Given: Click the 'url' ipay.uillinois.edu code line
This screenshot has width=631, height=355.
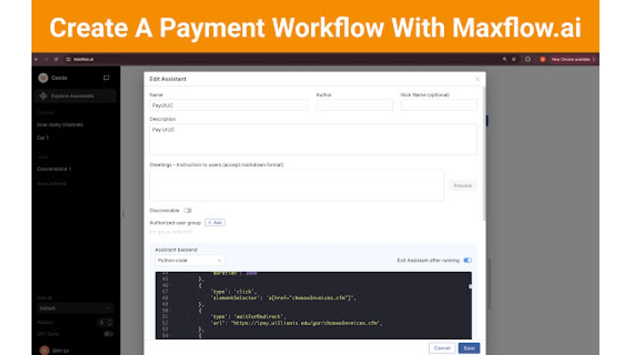Looking at the screenshot, I should click(296, 323).
